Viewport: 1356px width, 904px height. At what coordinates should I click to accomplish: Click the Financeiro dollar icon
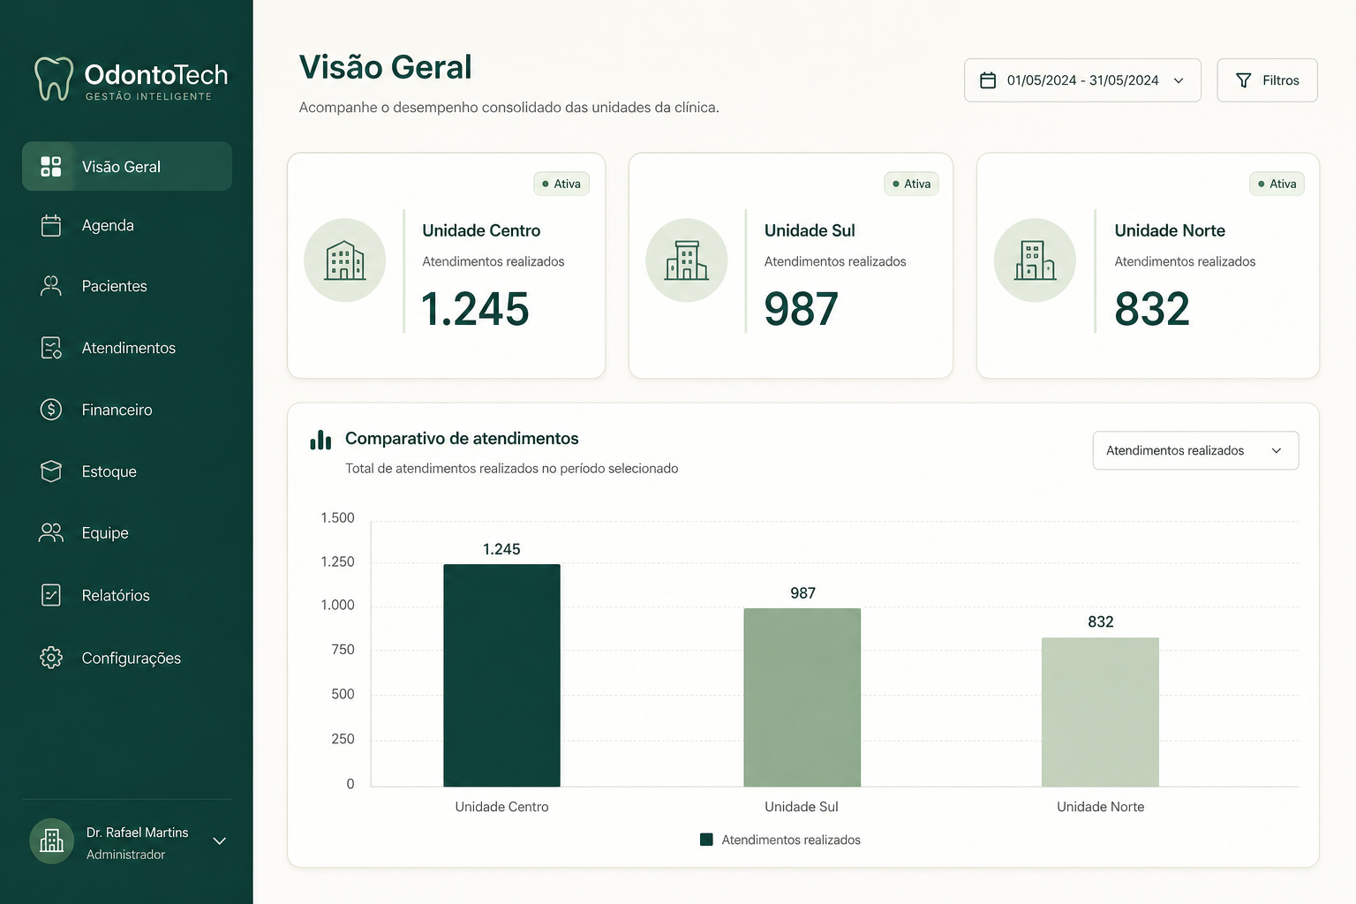(x=51, y=409)
